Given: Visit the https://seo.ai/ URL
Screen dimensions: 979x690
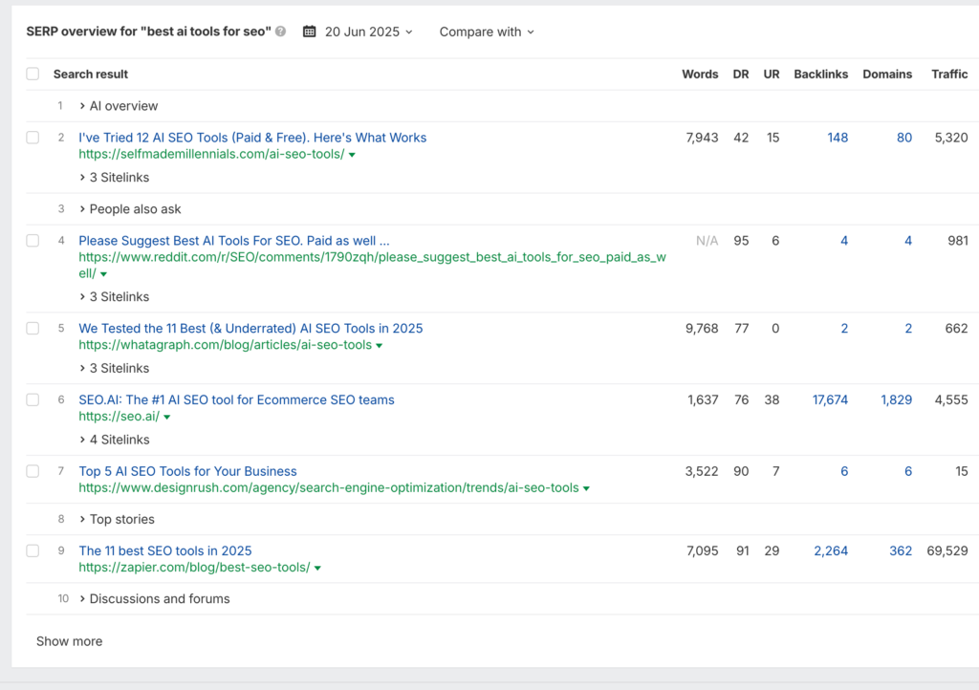Looking at the screenshot, I should [120, 416].
